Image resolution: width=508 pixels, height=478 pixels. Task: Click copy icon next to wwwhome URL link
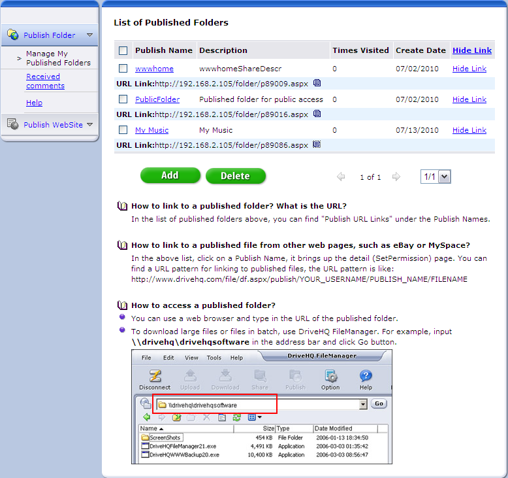(x=317, y=83)
